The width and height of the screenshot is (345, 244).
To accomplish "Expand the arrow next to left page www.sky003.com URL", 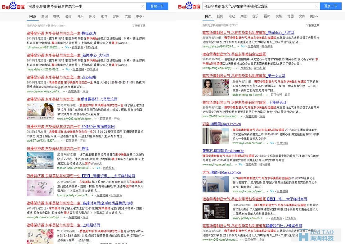I will (x=96, y=119).
